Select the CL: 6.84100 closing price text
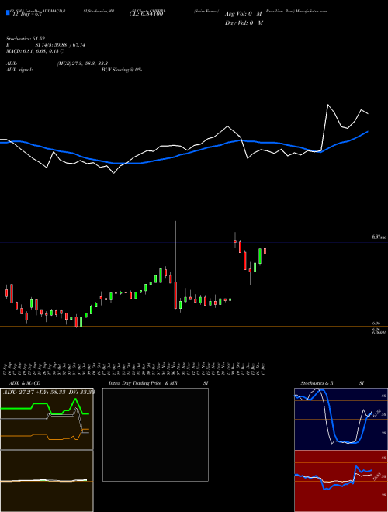 point(146,14)
